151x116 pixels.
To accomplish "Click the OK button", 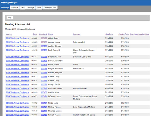I will click(10, 18).
